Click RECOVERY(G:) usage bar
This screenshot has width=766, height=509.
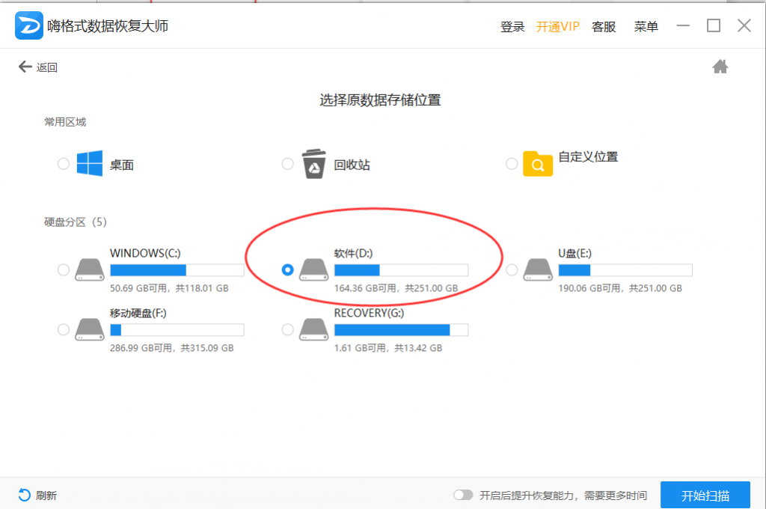pyautogui.click(x=401, y=329)
